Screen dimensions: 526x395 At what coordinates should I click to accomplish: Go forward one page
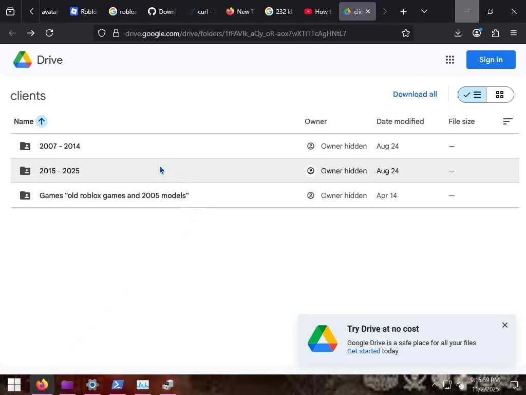pyautogui.click(x=30, y=33)
